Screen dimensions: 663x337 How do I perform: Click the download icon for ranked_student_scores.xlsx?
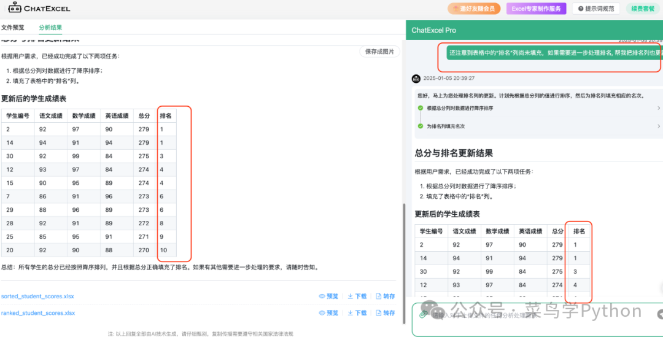(350, 313)
